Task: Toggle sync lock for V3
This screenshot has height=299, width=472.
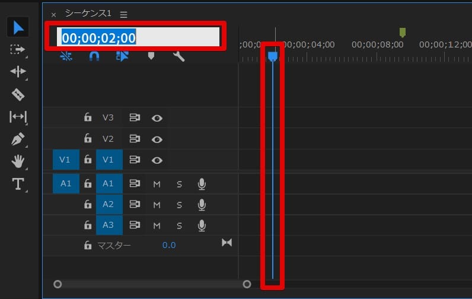Action: pyautogui.click(x=135, y=117)
